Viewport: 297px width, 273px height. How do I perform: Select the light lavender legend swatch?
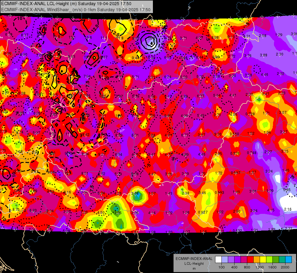(x=224, y=260)
